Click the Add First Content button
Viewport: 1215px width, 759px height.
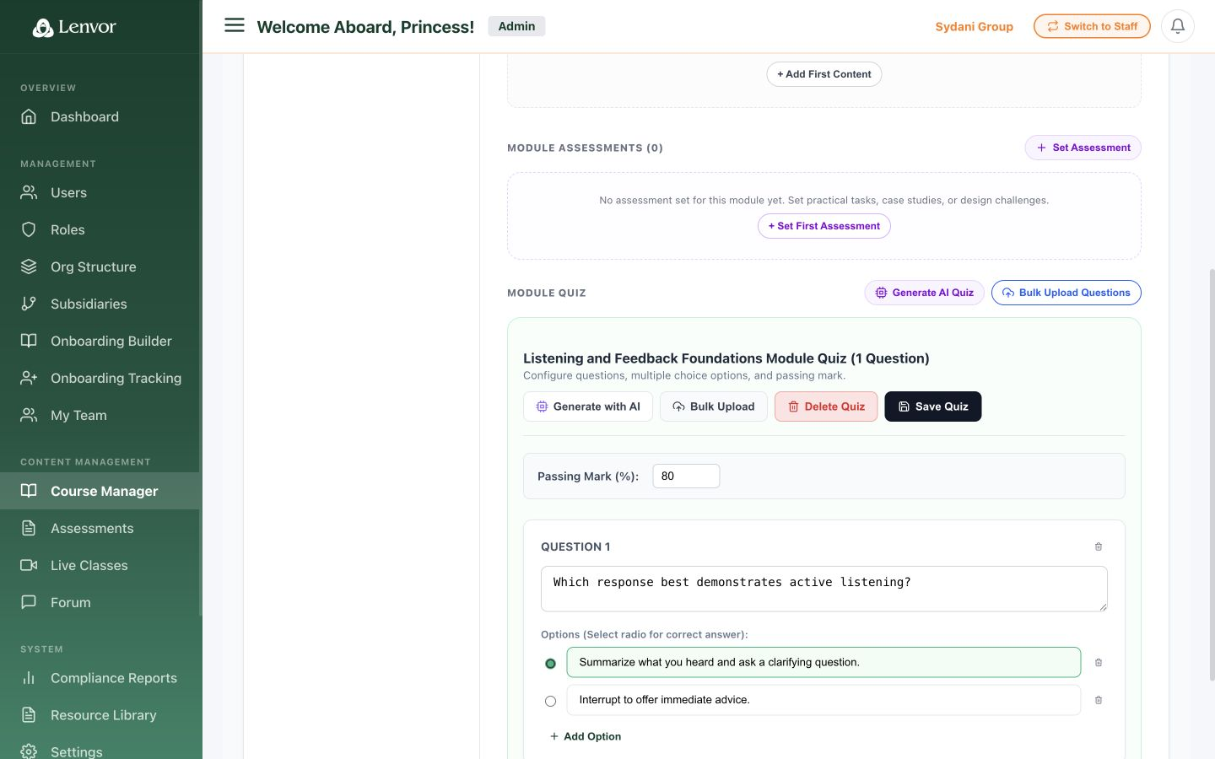[824, 74]
